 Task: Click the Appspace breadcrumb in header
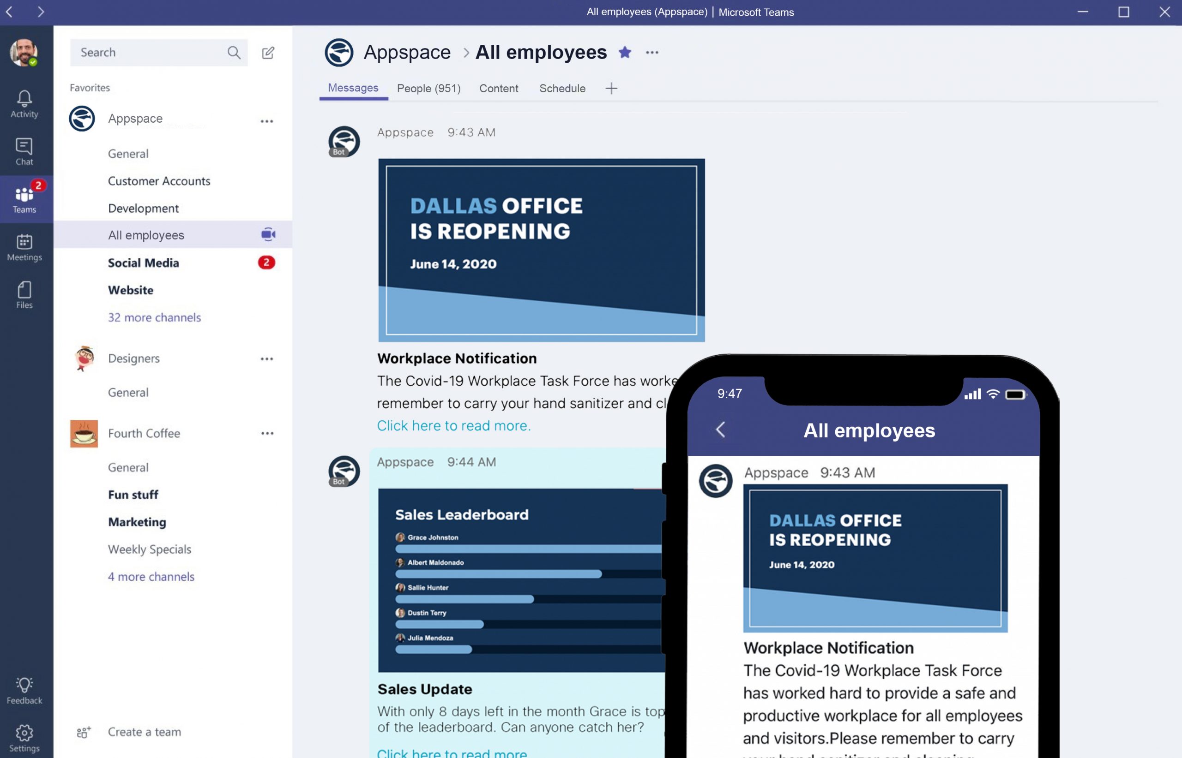[x=407, y=52]
